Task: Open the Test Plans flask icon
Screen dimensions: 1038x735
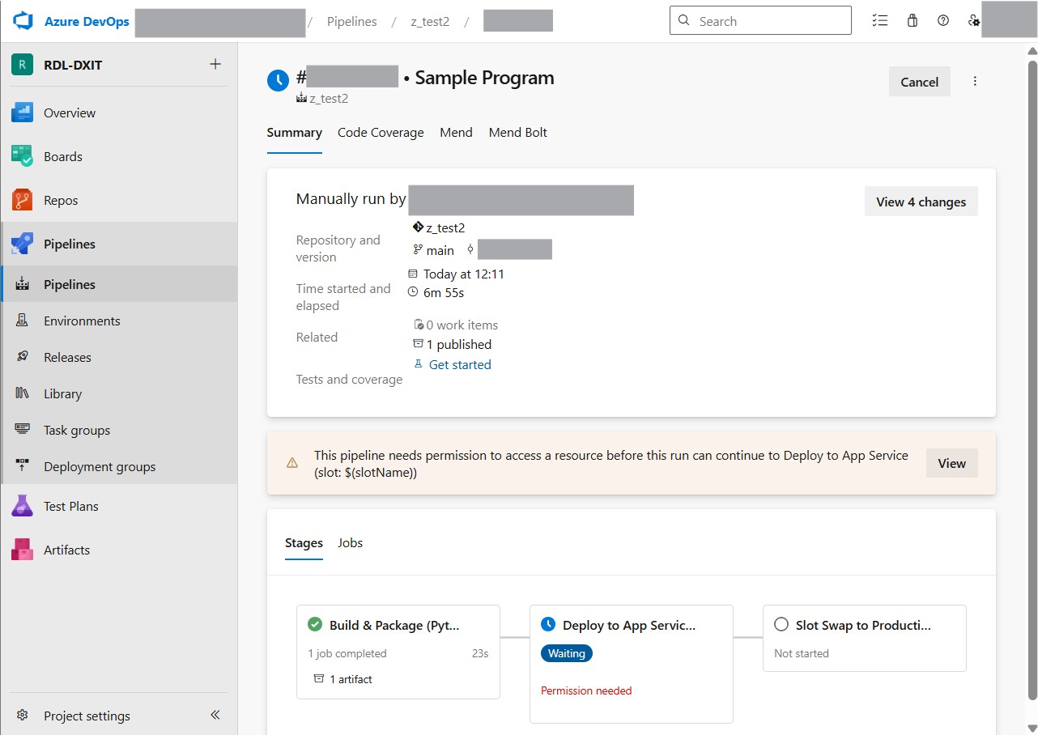Action: click(x=22, y=507)
